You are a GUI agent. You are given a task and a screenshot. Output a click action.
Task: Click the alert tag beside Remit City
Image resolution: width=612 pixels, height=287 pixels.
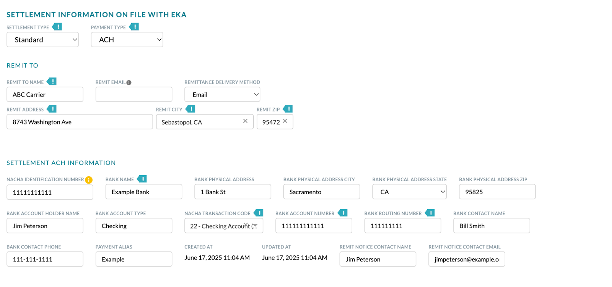pyautogui.click(x=190, y=109)
